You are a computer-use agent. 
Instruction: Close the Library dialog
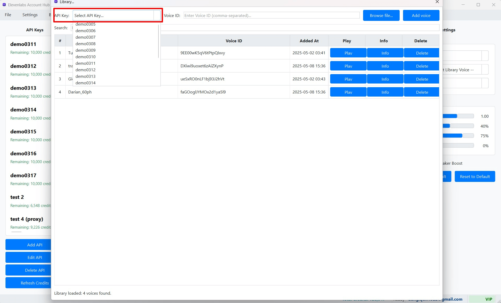tap(437, 2)
